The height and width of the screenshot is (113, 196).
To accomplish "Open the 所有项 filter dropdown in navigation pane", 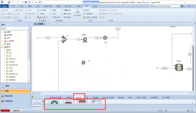I will pos(29,28).
